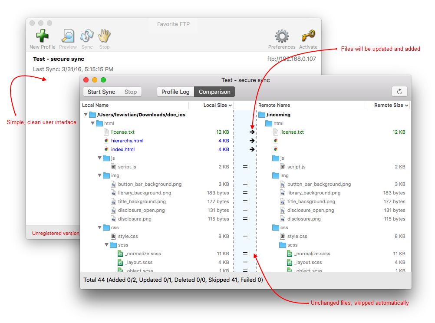The image size is (435, 323).
Task: Click the remote scss folder icon
Action: [283, 245]
